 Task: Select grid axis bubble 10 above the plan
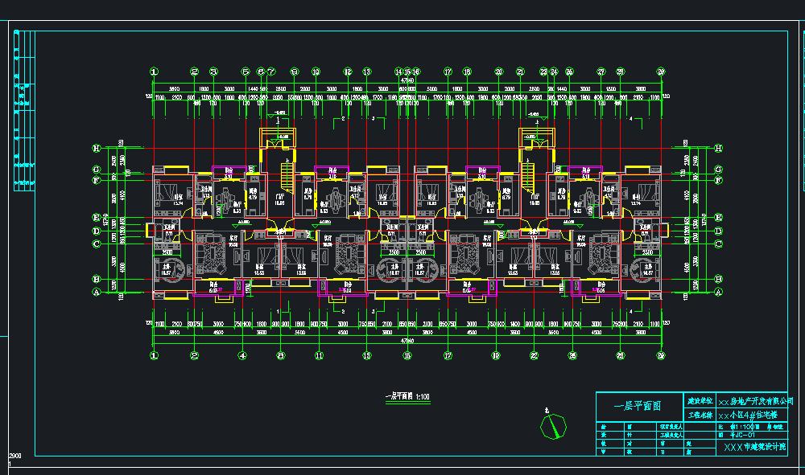[x=316, y=72]
